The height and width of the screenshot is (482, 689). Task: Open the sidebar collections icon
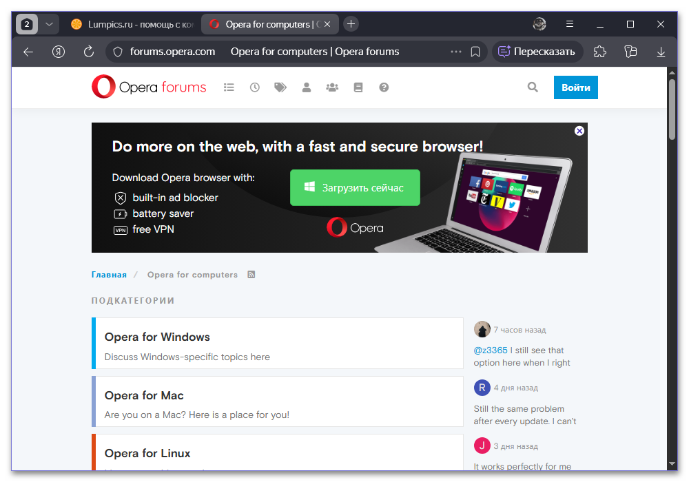[630, 52]
